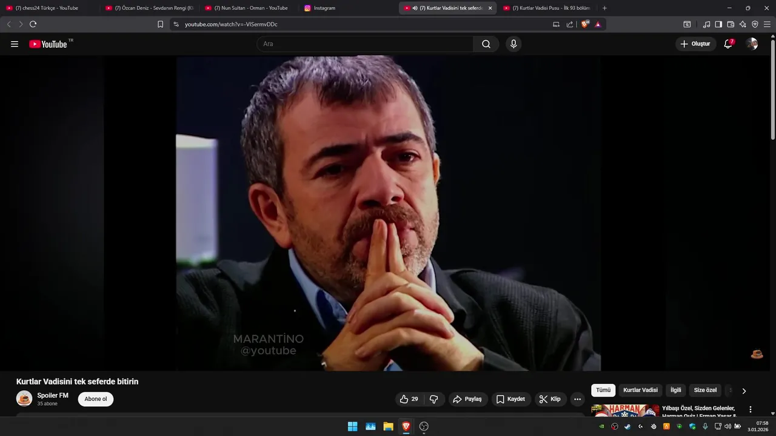This screenshot has width=776, height=436.
Task: Select the İlgili filter chip
Action: tap(675, 391)
